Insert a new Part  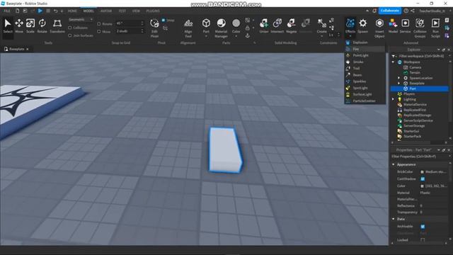[206, 25]
